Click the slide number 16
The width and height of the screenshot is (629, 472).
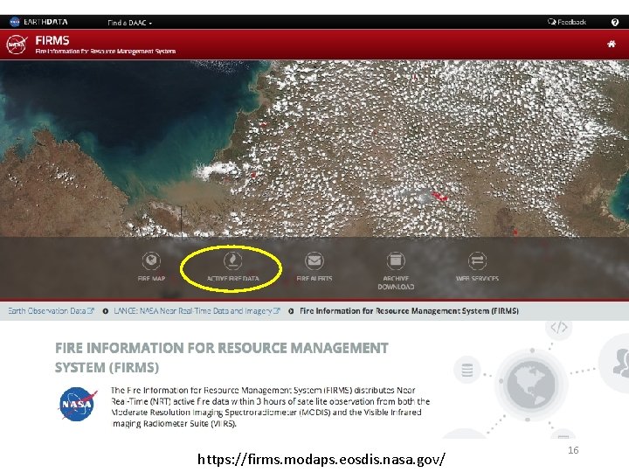pyautogui.click(x=573, y=450)
